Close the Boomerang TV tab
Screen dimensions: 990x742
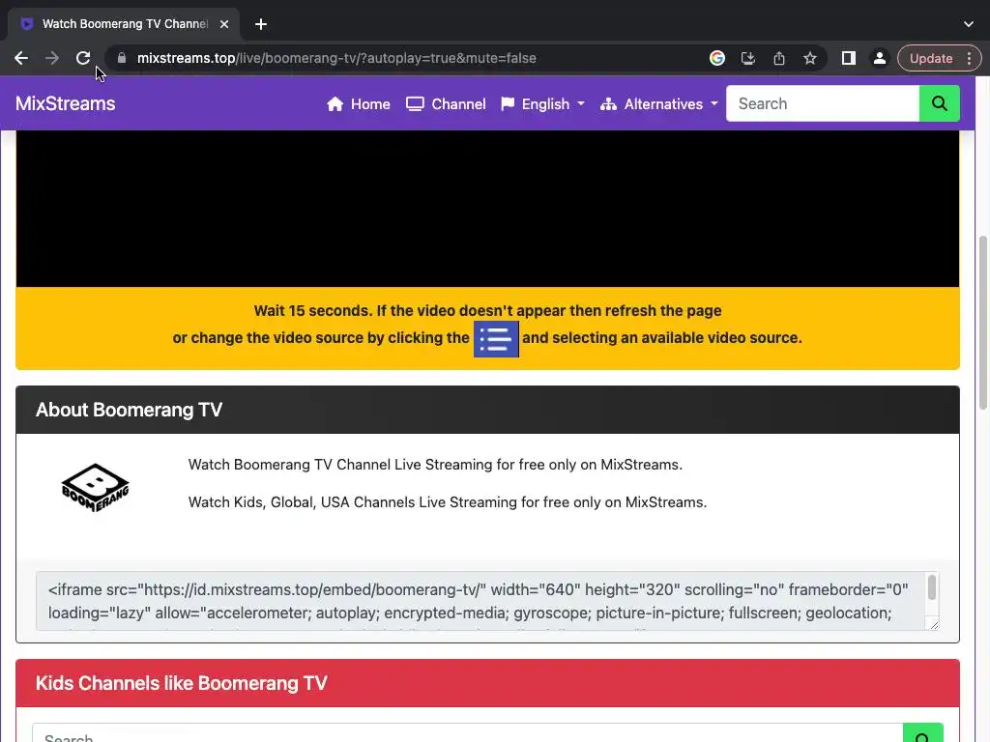(224, 24)
